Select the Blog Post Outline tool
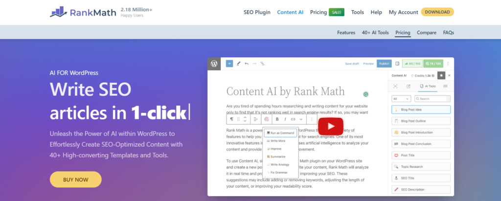501x201 pixels. coord(421,121)
